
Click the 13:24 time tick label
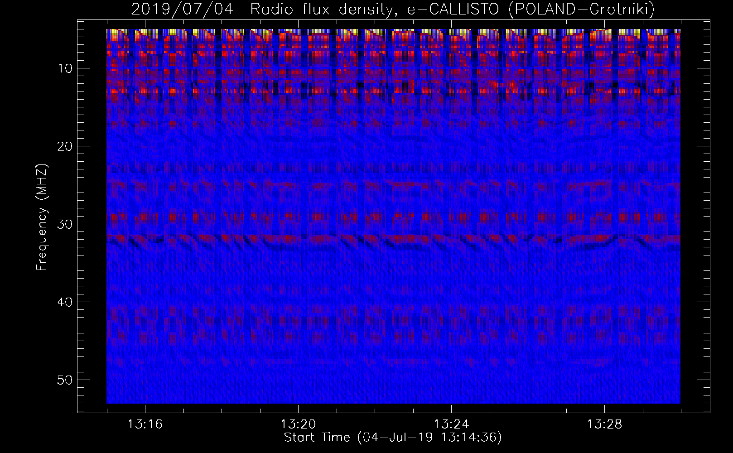pos(451,424)
